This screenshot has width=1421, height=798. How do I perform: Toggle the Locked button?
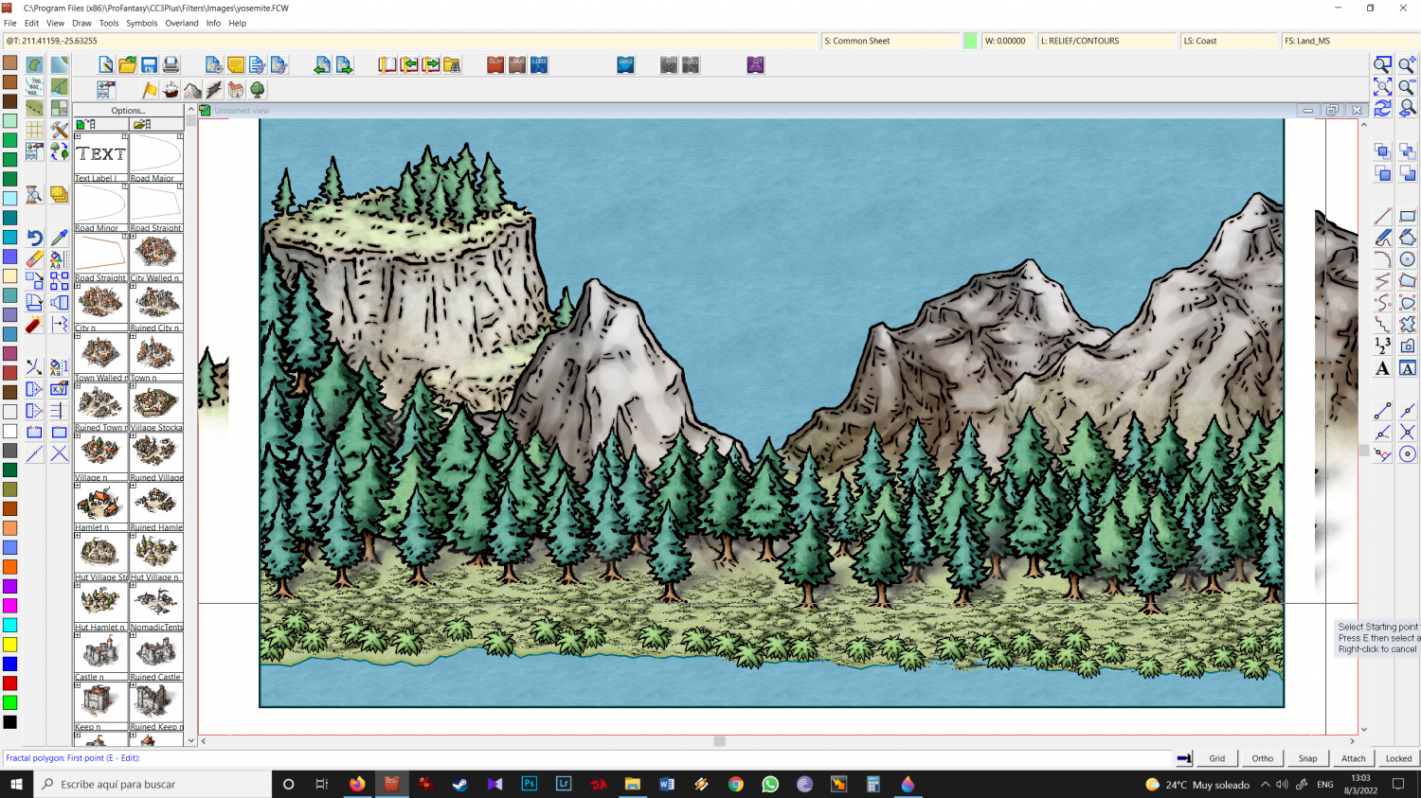pos(1399,758)
